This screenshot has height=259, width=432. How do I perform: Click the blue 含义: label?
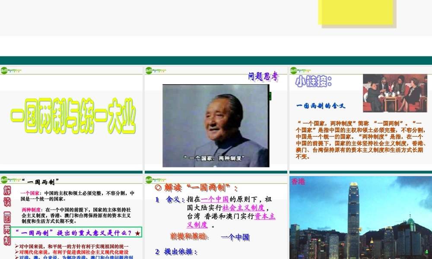(175, 199)
